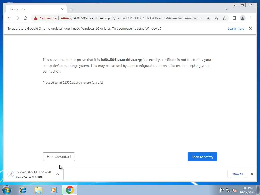The image size is (260, 195).
Task: Close the Privacy error tab
Action: (x=62, y=9)
